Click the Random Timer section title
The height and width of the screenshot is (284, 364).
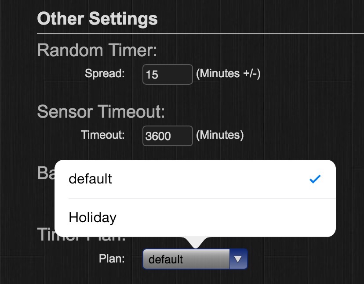(97, 50)
